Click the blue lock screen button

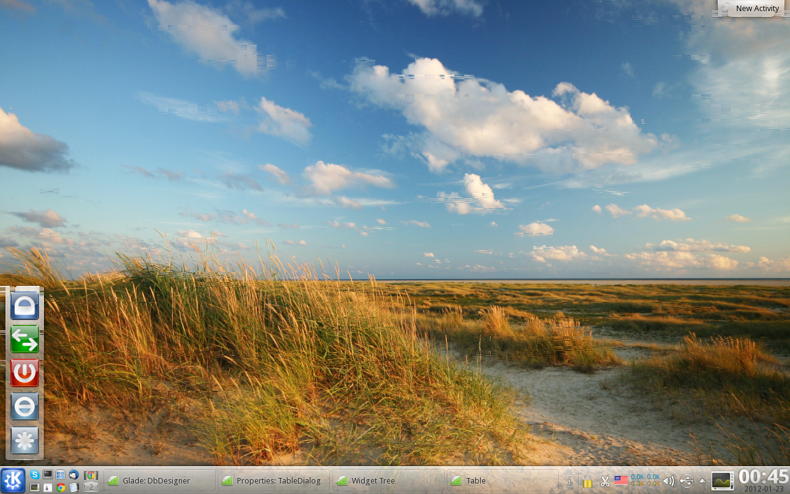point(25,305)
